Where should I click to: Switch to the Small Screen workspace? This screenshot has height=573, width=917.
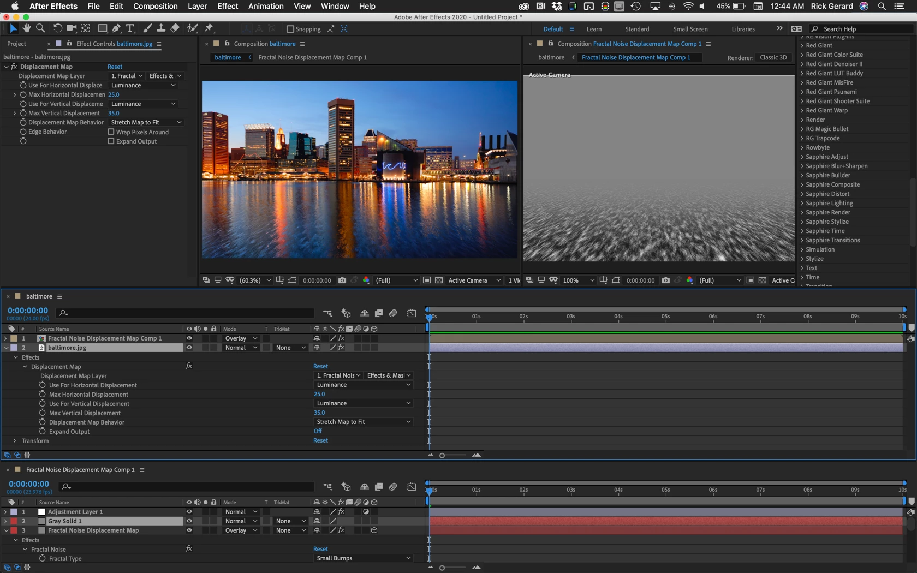point(690,29)
